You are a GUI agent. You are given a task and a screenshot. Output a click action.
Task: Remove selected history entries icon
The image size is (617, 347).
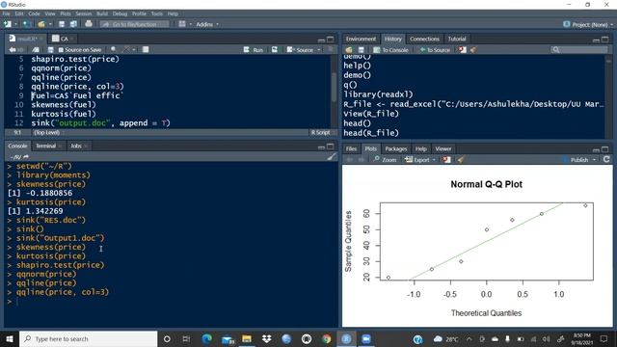pos(463,50)
